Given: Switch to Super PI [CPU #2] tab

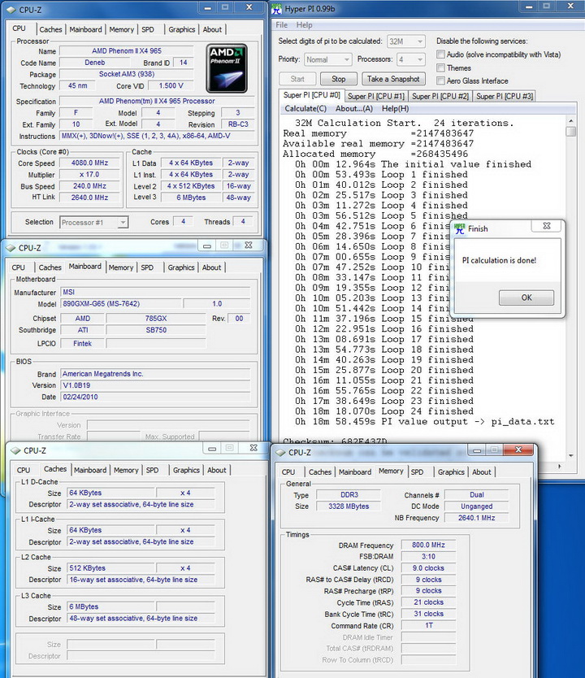Looking at the screenshot, I should [440, 96].
